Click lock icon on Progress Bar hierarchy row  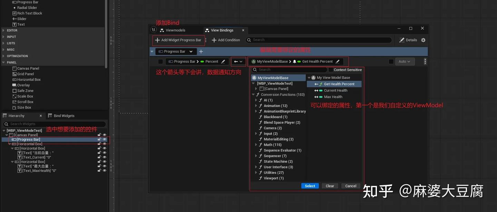99,139
